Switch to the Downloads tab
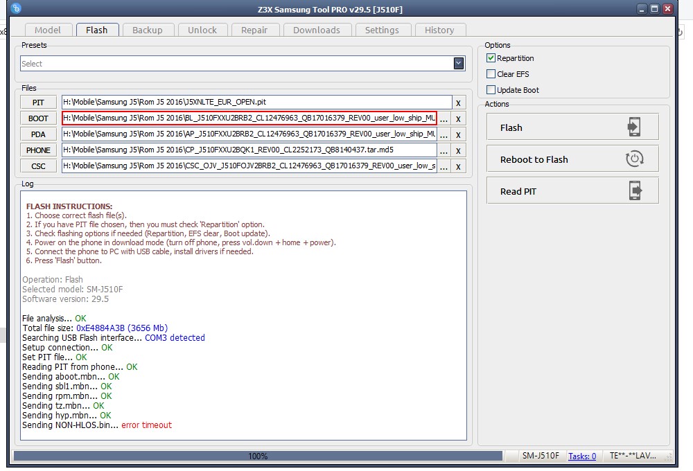 pos(317,30)
